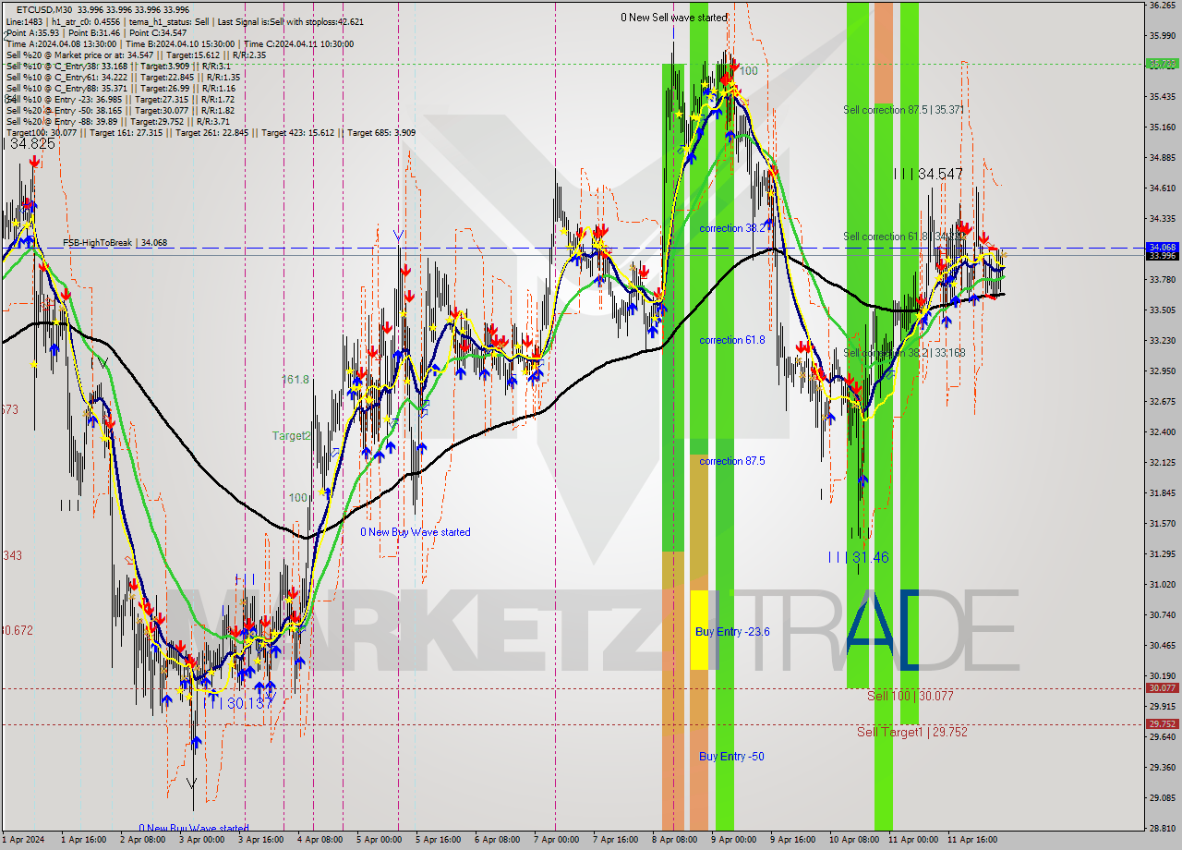Select the 'Buy Entry -23.6' label
The image size is (1182, 850).
tap(732, 632)
